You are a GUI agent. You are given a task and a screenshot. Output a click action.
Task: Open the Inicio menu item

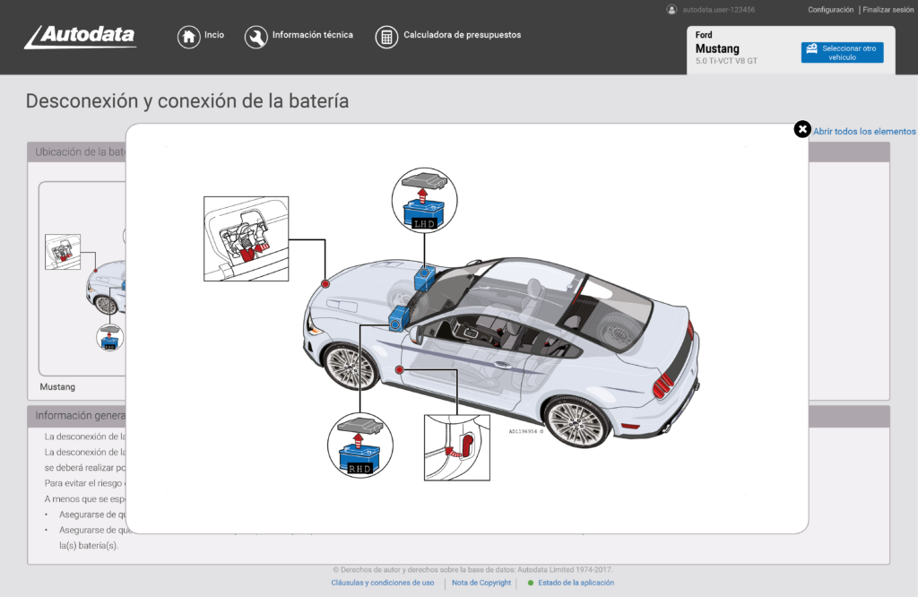tap(214, 36)
